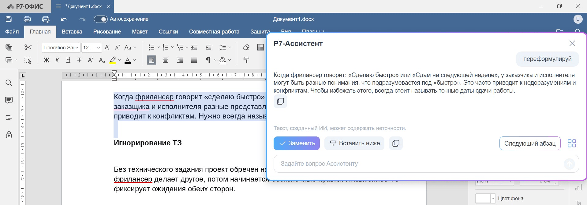The width and height of the screenshot is (587, 205).
Task: Insert a bulleted list
Action: [151, 47]
